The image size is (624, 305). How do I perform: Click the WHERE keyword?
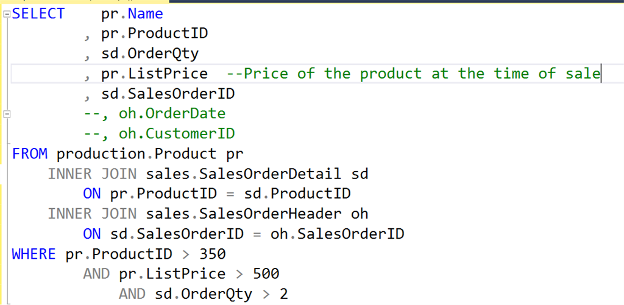tap(34, 254)
